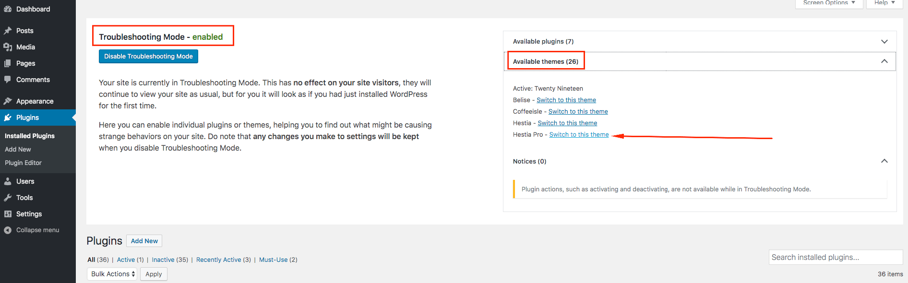This screenshot has height=283, width=908.
Task: Click the Tools wrench icon
Action: (8, 198)
